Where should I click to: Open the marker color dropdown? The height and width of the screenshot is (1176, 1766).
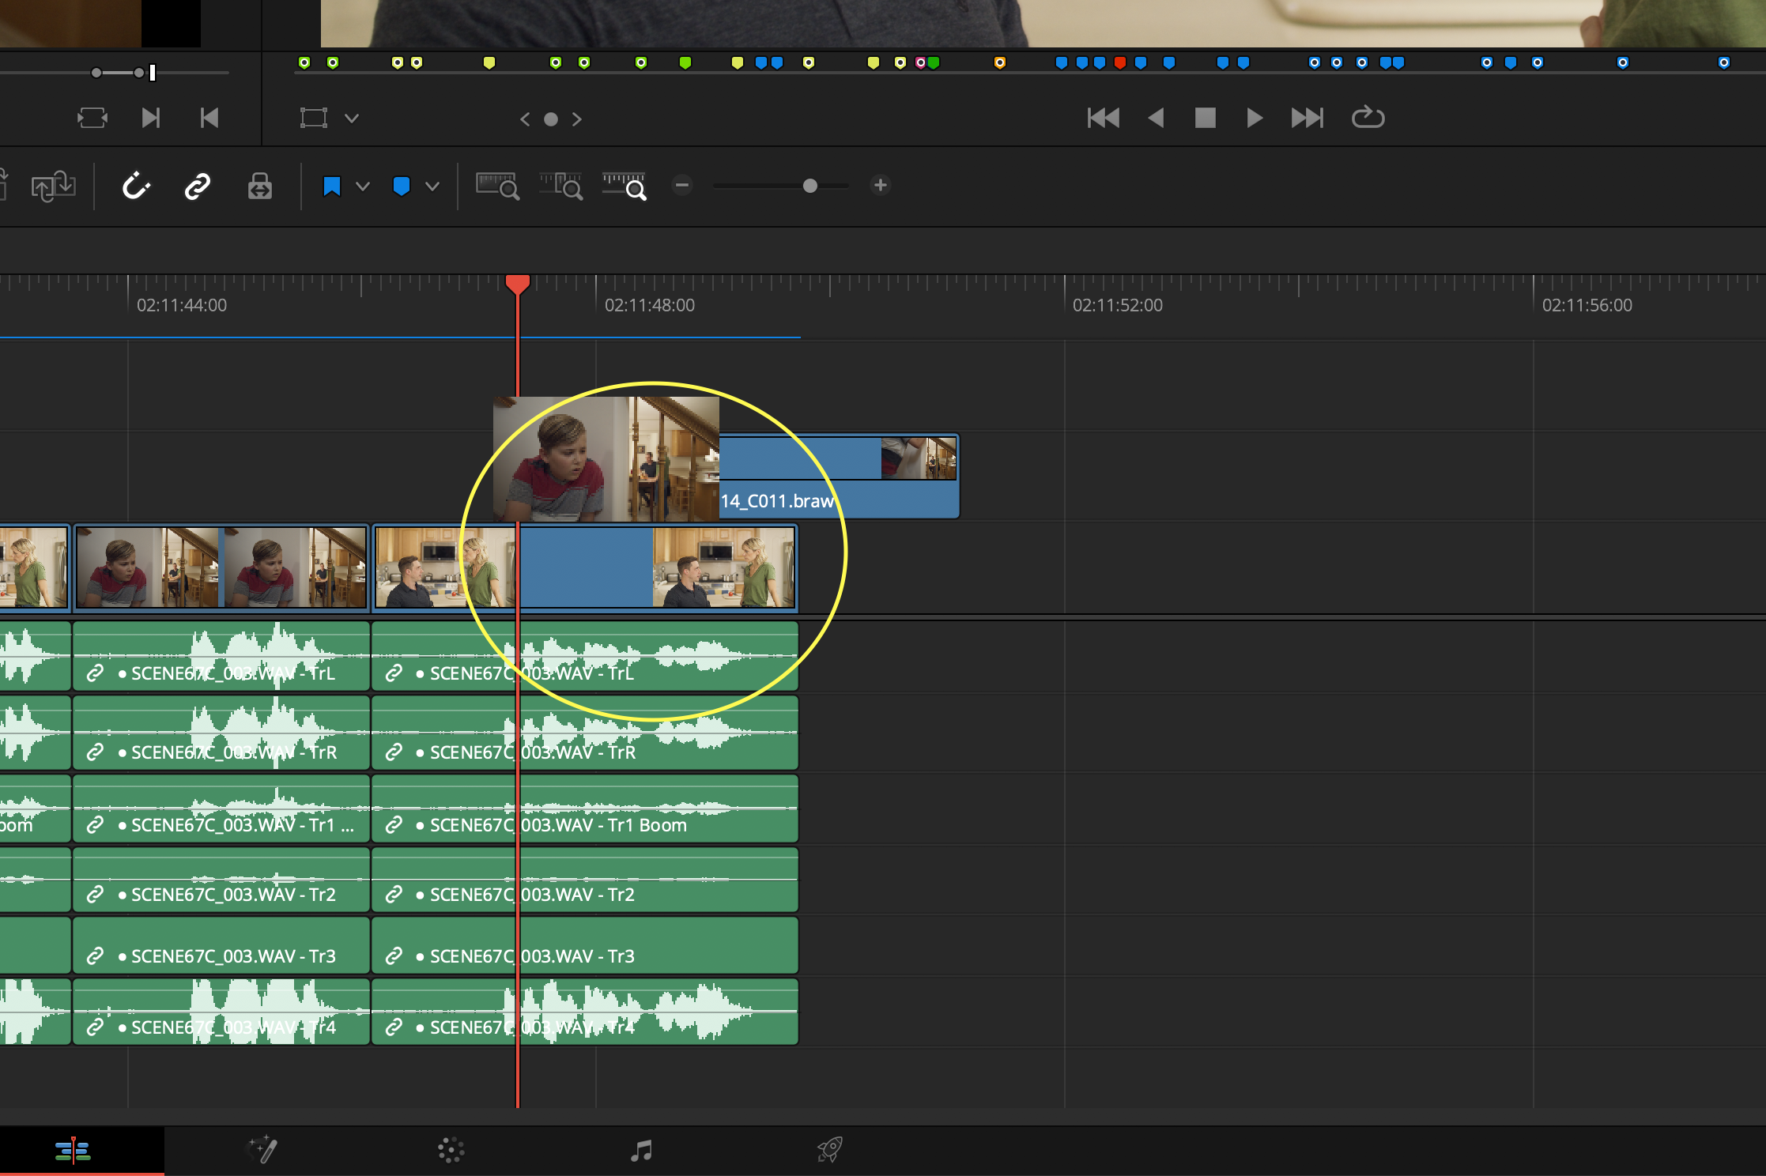pos(432,187)
